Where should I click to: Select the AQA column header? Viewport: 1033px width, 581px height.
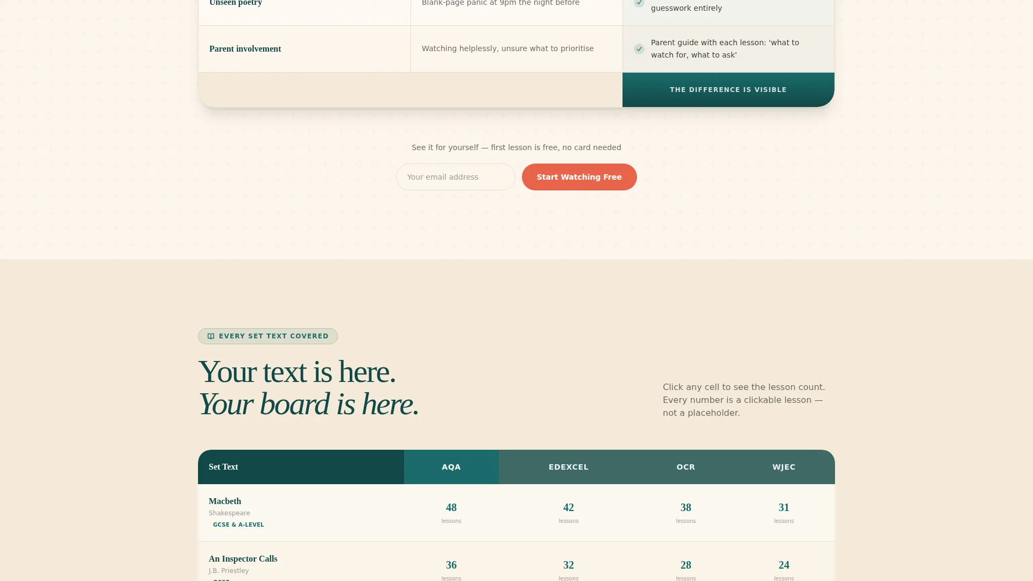(x=451, y=467)
